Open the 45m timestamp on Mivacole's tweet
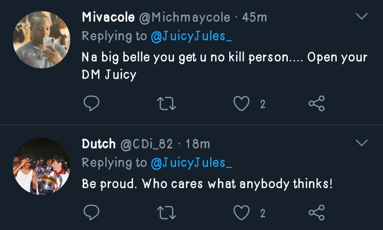383x230 pixels. coord(254,17)
